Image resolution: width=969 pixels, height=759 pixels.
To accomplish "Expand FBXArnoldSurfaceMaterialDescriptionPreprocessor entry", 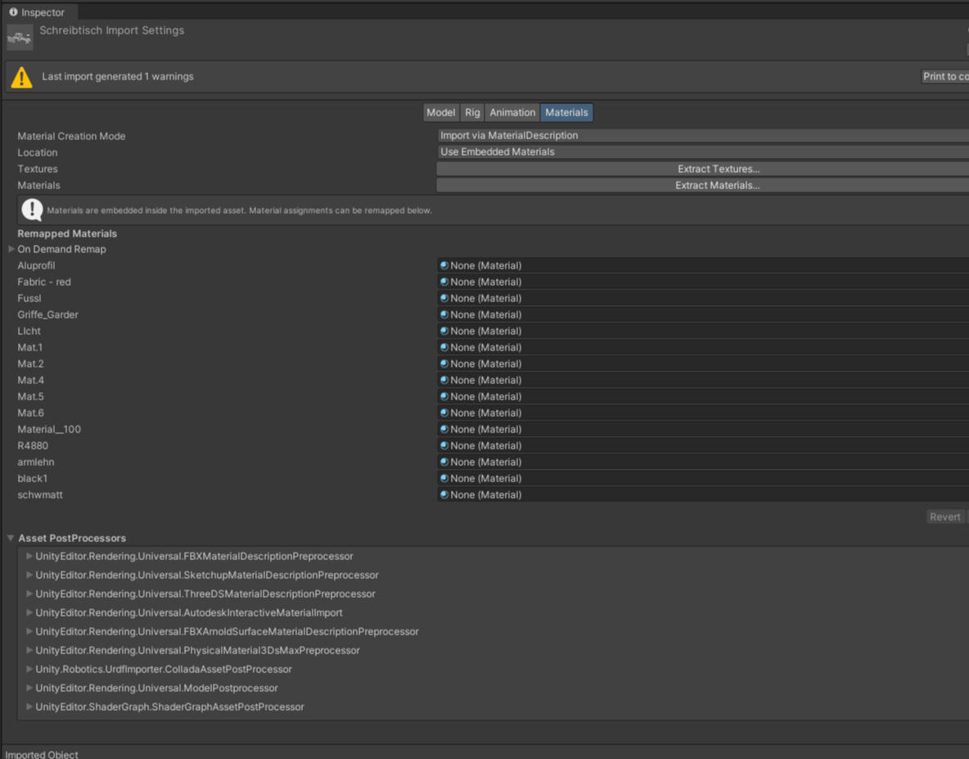I will point(29,631).
